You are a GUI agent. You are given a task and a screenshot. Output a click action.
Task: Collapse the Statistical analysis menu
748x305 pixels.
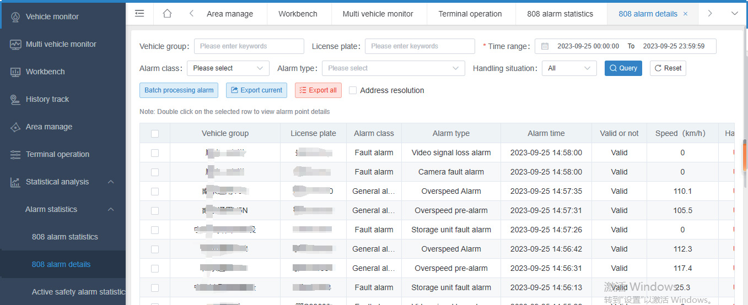pyautogui.click(x=111, y=182)
